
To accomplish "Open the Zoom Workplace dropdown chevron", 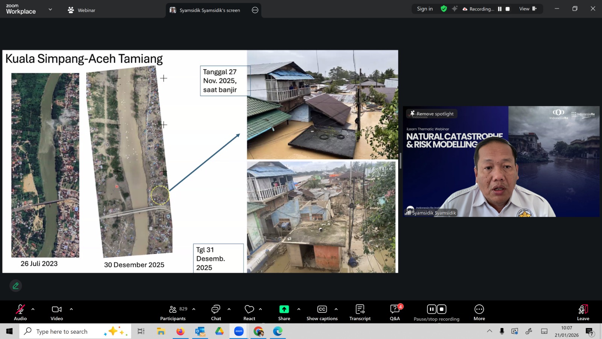I will (50, 9).
